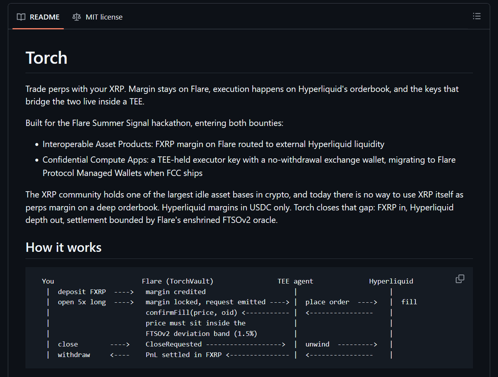Open the README tab
The image size is (498, 377).
(x=38, y=17)
